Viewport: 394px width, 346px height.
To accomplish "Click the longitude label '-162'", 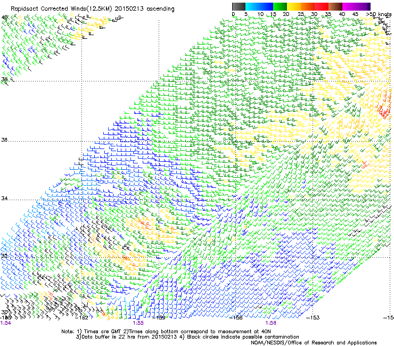I will tap(81, 318).
